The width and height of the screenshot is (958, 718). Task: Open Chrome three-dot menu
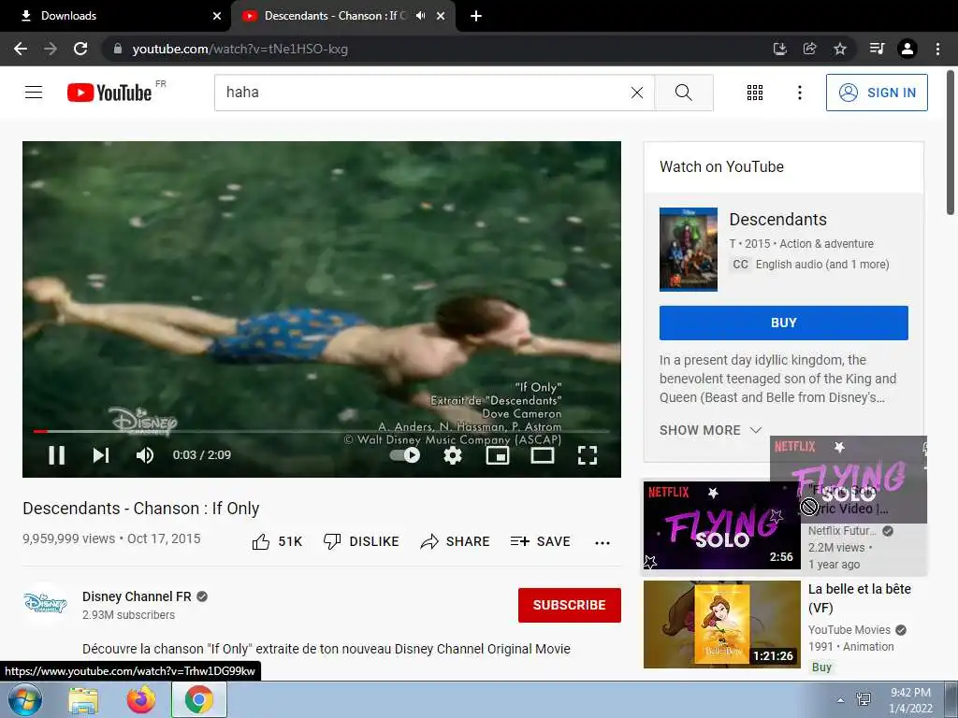[x=937, y=49]
